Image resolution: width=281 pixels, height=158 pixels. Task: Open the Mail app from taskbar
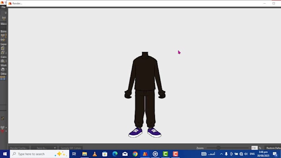125,154
